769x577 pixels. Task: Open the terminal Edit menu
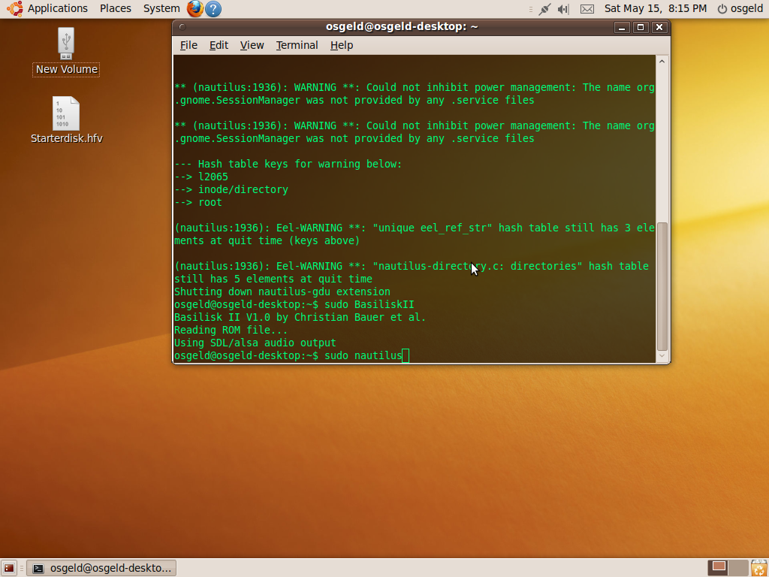point(219,45)
